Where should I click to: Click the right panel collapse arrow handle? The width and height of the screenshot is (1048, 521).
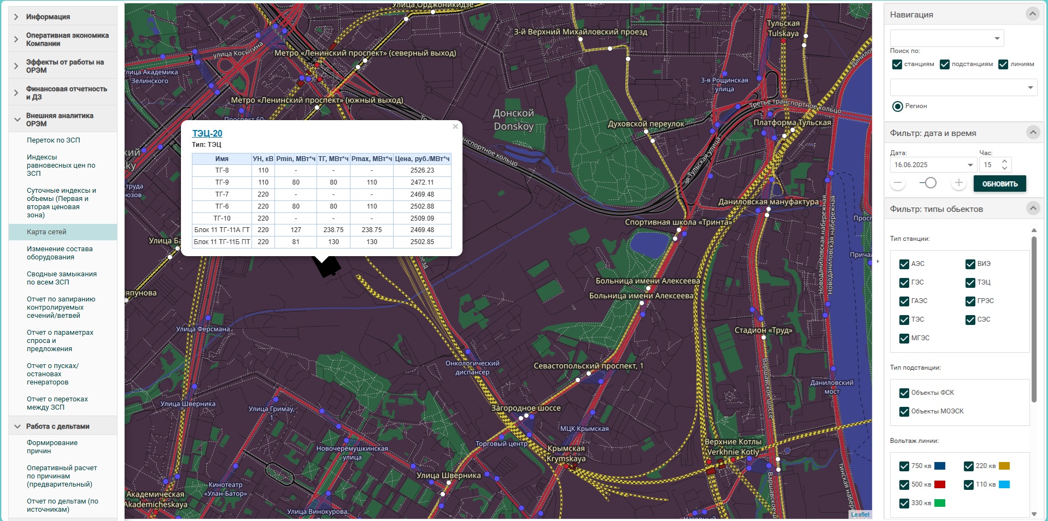tap(878, 261)
